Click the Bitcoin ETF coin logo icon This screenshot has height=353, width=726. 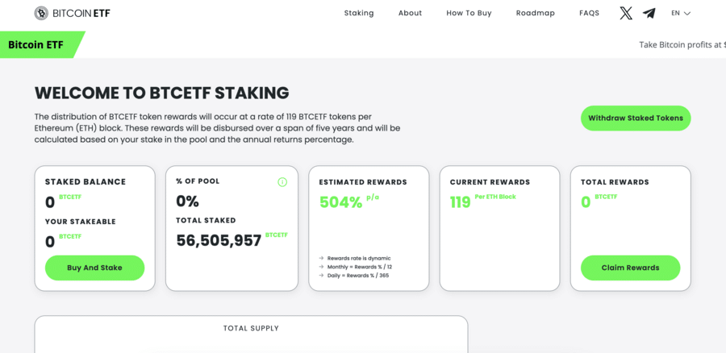[x=41, y=13]
